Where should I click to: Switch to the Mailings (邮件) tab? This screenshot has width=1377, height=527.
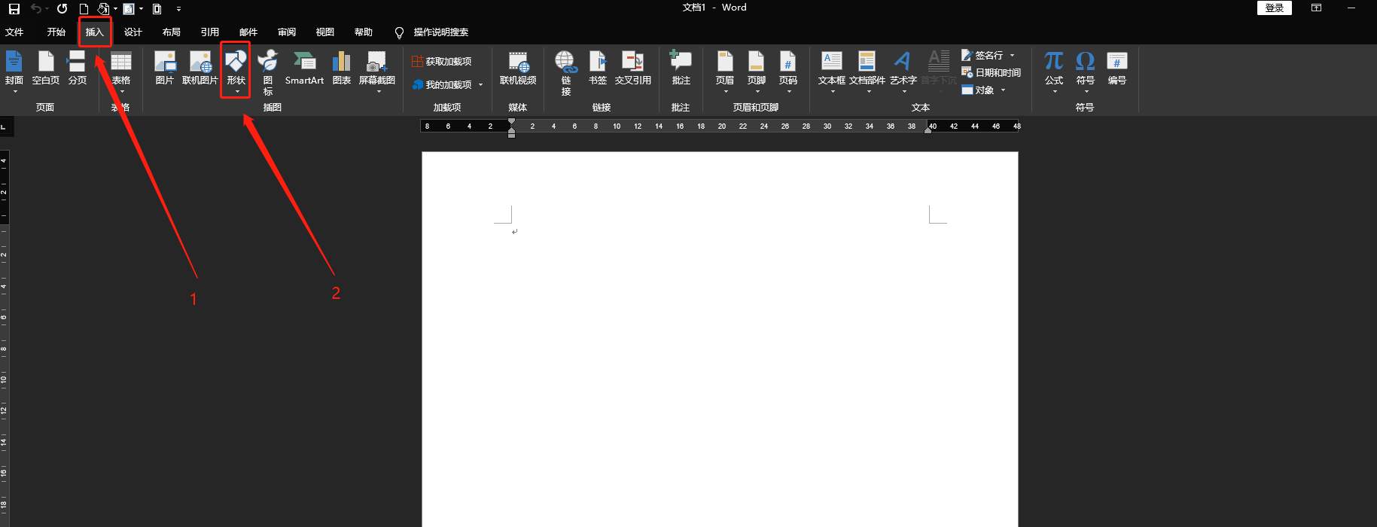point(248,32)
